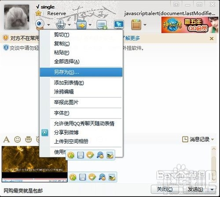
Task: Open the send options arrow beside 发送
Action: pyautogui.click(x=212, y=189)
